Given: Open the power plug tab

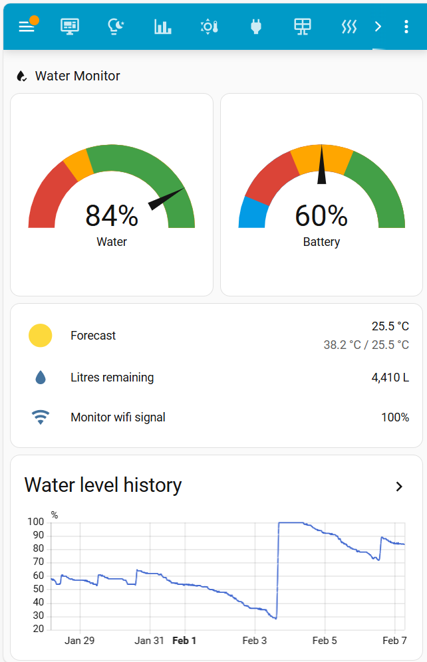Looking at the screenshot, I should (255, 26).
